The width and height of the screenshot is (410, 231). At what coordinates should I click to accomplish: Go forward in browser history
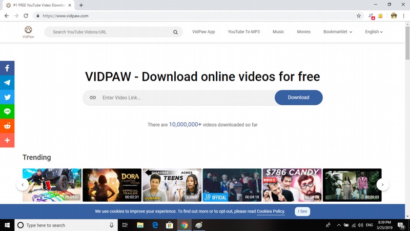pyautogui.click(x=16, y=16)
